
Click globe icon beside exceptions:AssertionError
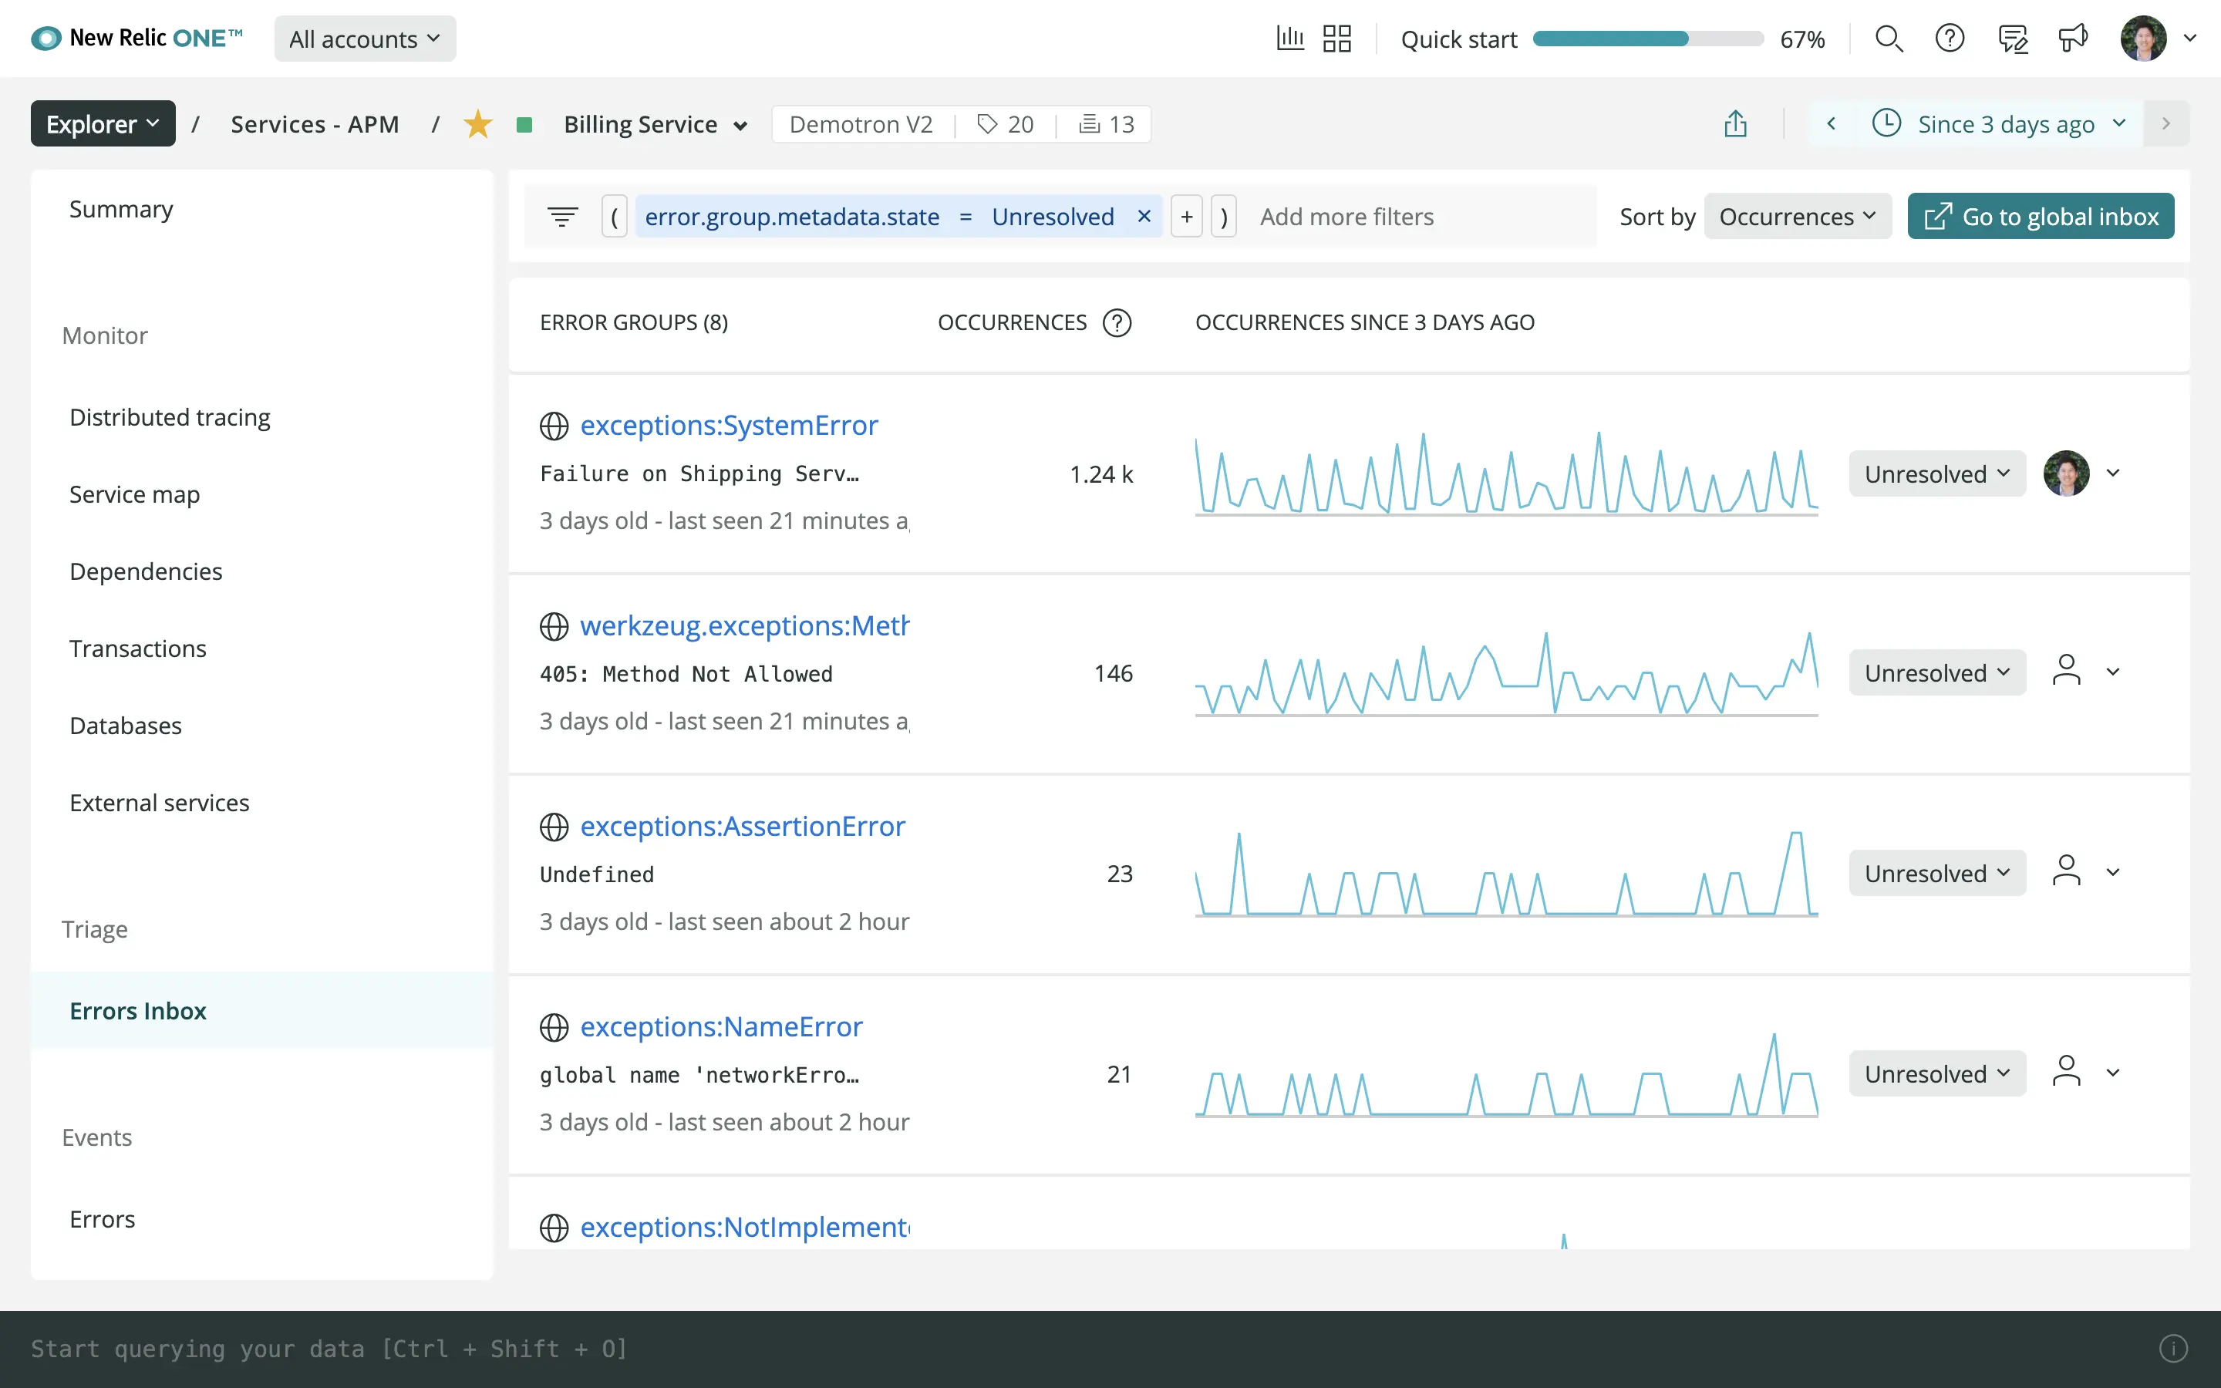point(554,826)
